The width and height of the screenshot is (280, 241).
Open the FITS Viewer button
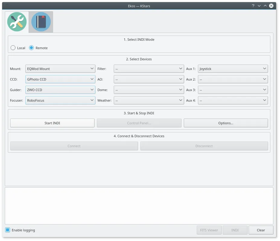coord(209,230)
